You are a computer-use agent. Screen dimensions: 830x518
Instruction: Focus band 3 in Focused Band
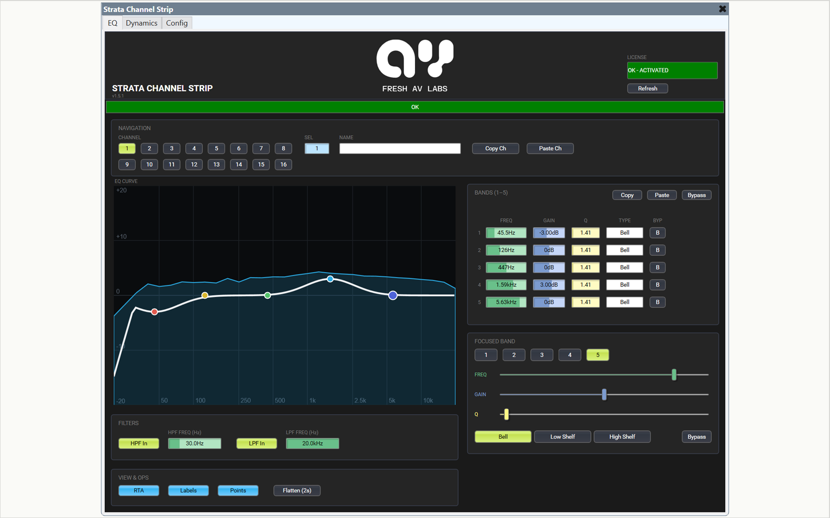pos(542,355)
